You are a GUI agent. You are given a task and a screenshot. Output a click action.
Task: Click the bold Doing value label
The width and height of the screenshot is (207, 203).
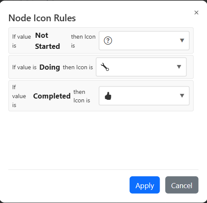click(50, 67)
